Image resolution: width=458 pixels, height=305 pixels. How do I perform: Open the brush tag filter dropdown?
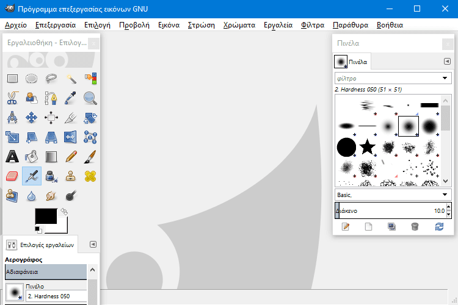[445, 79]
